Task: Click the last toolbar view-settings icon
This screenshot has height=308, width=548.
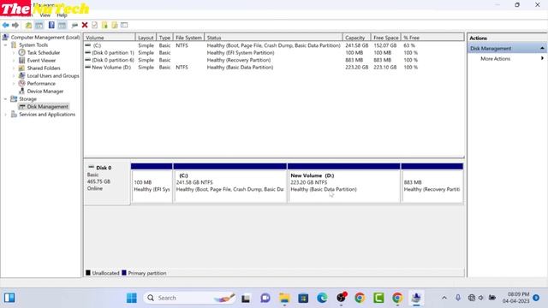Action: 124,25
